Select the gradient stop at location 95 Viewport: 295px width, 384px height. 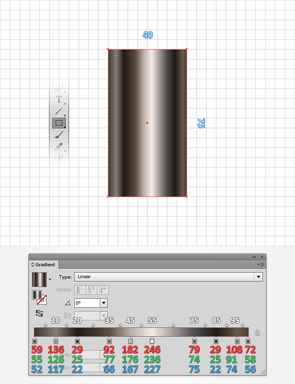pos(237,340)
